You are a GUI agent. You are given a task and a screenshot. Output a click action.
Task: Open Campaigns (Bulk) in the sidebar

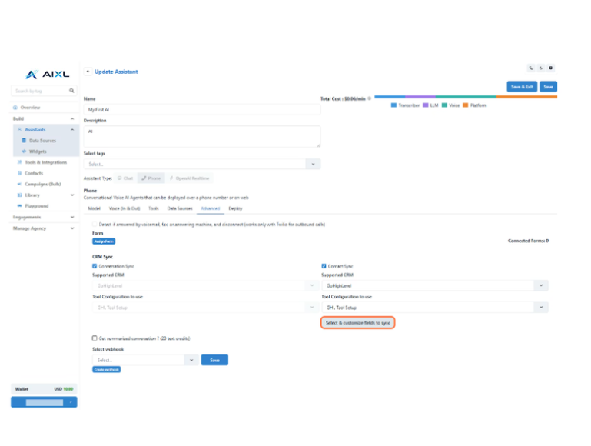42,185
